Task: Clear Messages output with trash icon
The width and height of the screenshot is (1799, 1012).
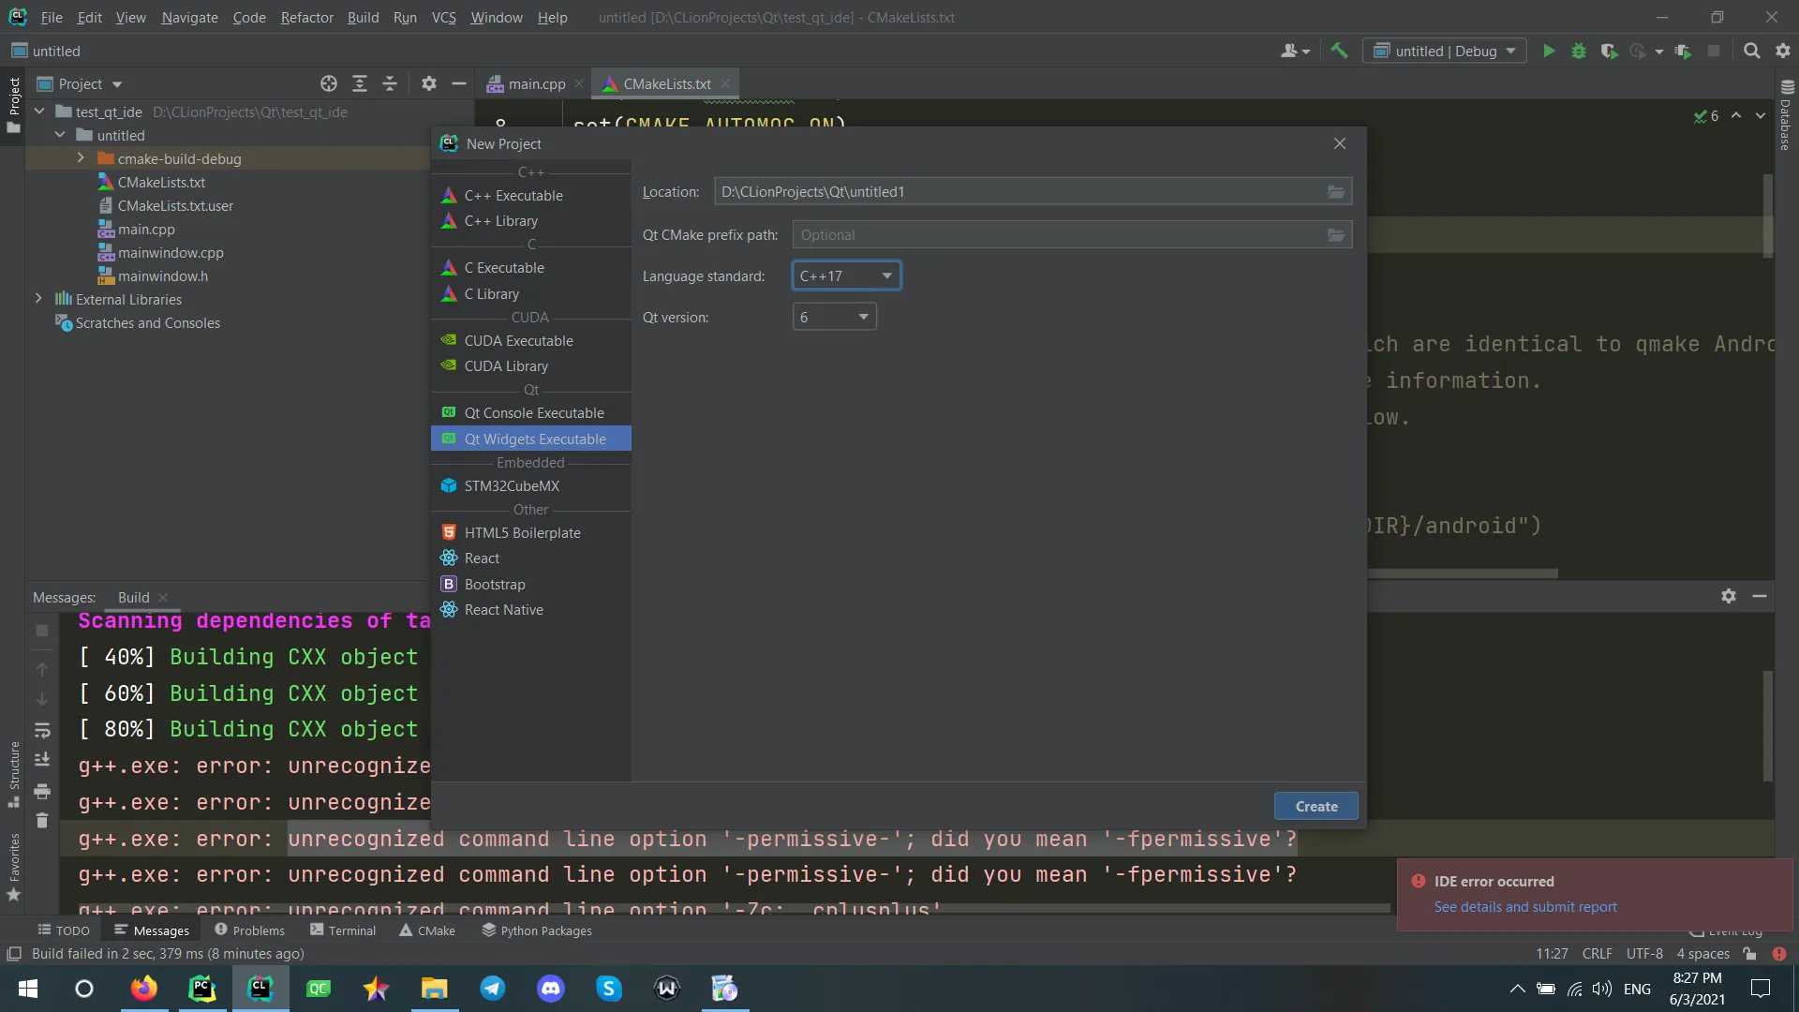Action: 42,821
